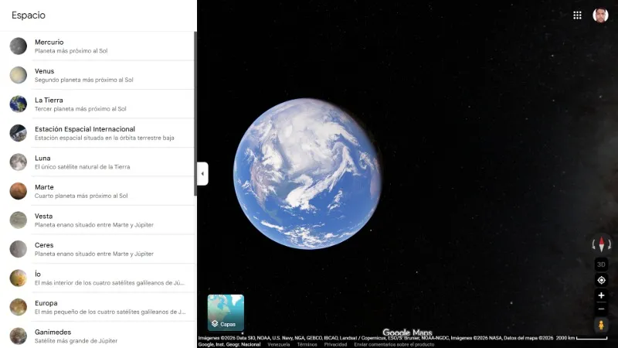
Task: Open the Privacidad footer link
Action: 335,344
